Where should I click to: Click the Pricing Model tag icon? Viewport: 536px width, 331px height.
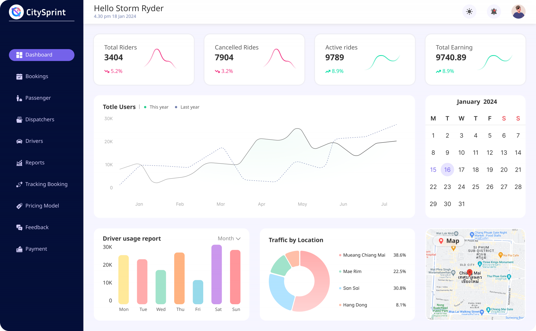(x=19, y=206)
